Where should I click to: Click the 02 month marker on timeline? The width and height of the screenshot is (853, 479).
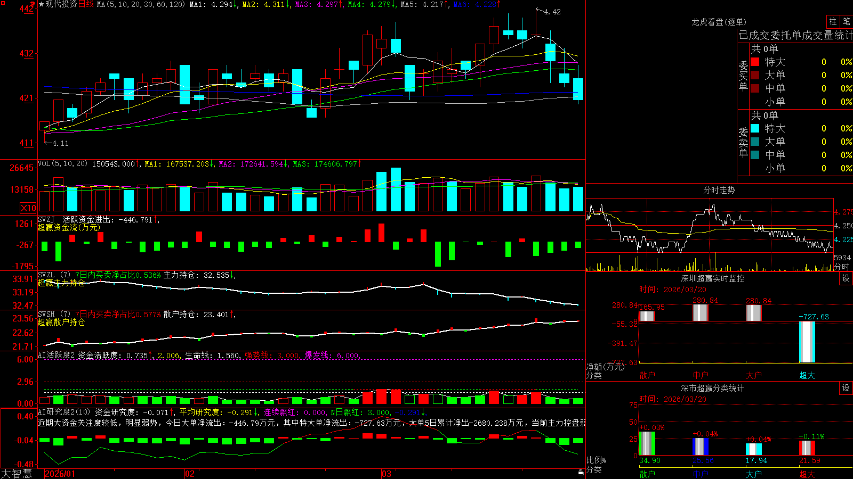click(x=190, y=474)
